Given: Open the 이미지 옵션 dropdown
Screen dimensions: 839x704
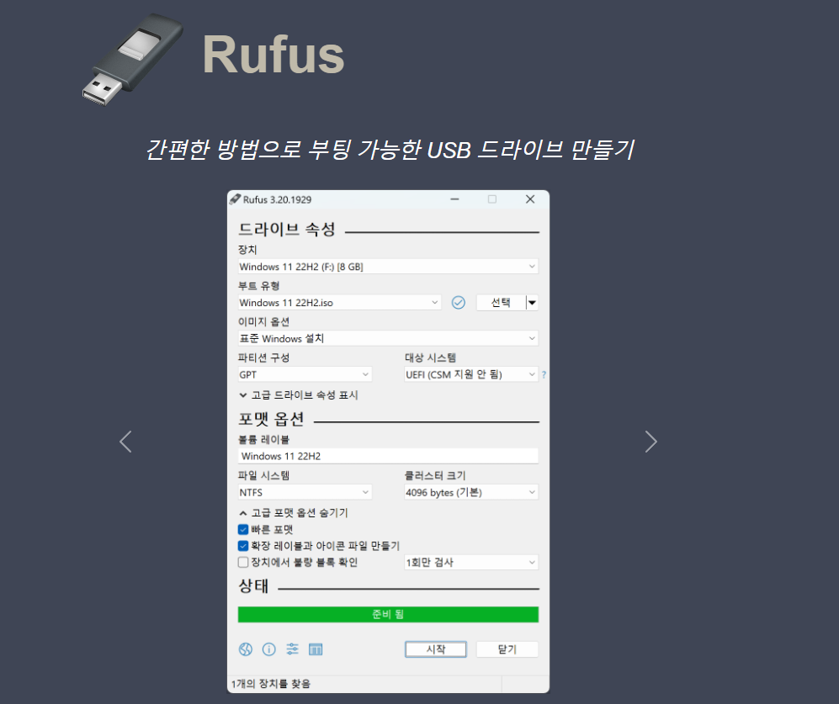Looking at the screenshot, I should [x=388, y=339].
